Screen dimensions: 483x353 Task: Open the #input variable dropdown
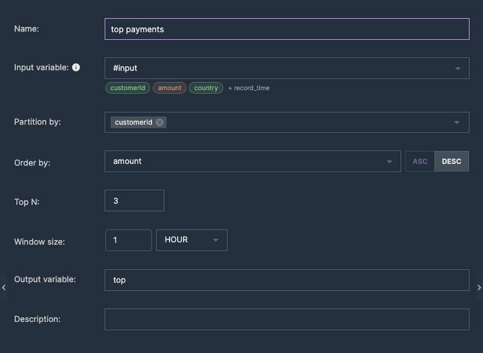click(x=287, y=68)
